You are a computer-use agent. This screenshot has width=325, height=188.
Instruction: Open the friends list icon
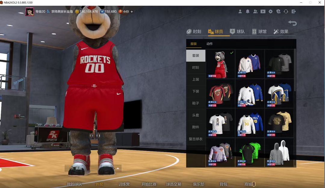[x=255, y=12]
